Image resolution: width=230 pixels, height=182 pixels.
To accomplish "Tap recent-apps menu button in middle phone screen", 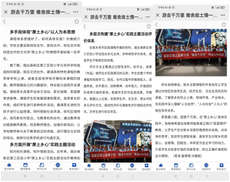I will [103, 176].
